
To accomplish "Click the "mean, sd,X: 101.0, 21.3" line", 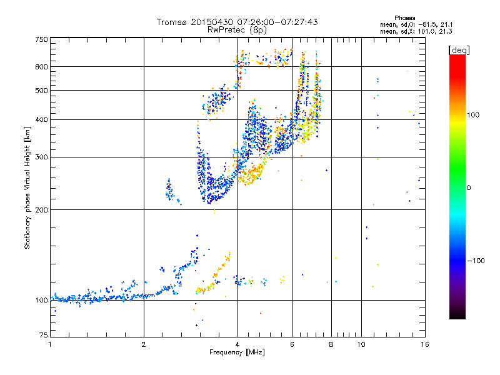I will [416, 31].
